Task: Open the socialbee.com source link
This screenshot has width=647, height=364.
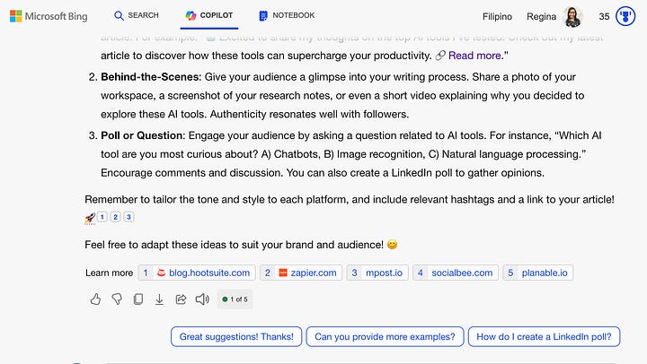Action: 456,273
